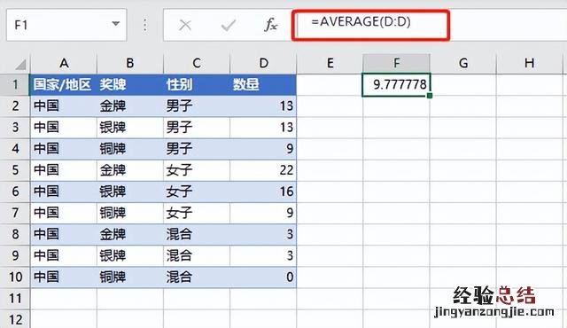The width and height of the screenshot is (567, 328).
Task: Click header cell 奖牌
Action: pos(130,84)
